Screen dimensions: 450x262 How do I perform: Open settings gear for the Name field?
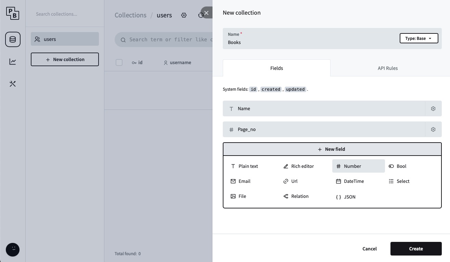pyautogui.click(x=433, y=108)
